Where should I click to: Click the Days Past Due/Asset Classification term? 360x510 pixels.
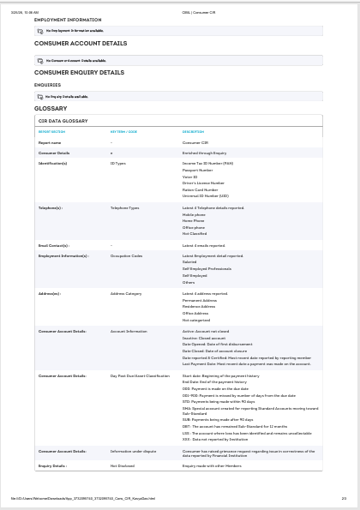tap(140, 376)
